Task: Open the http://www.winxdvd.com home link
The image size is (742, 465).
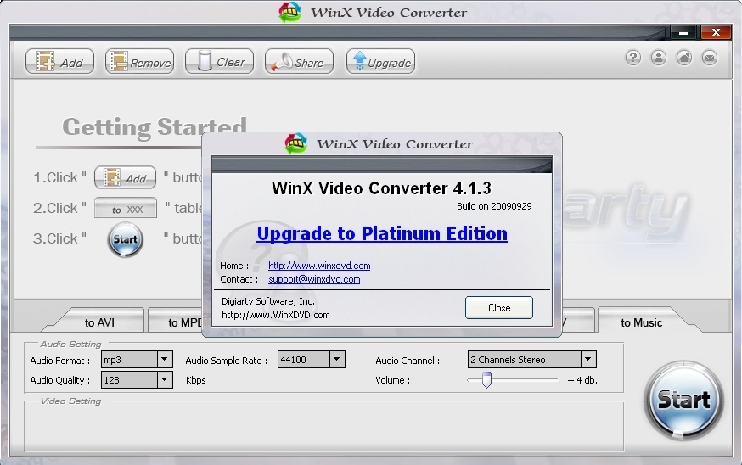Action: (x=319, y=266)
